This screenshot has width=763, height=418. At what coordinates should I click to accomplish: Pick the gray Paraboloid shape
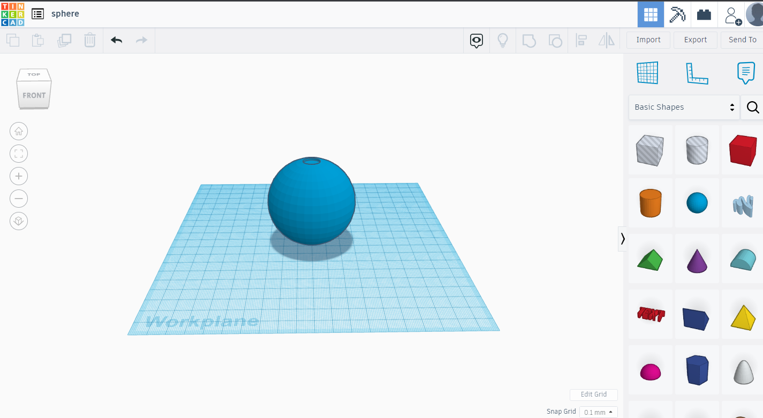tap(743, 371)
